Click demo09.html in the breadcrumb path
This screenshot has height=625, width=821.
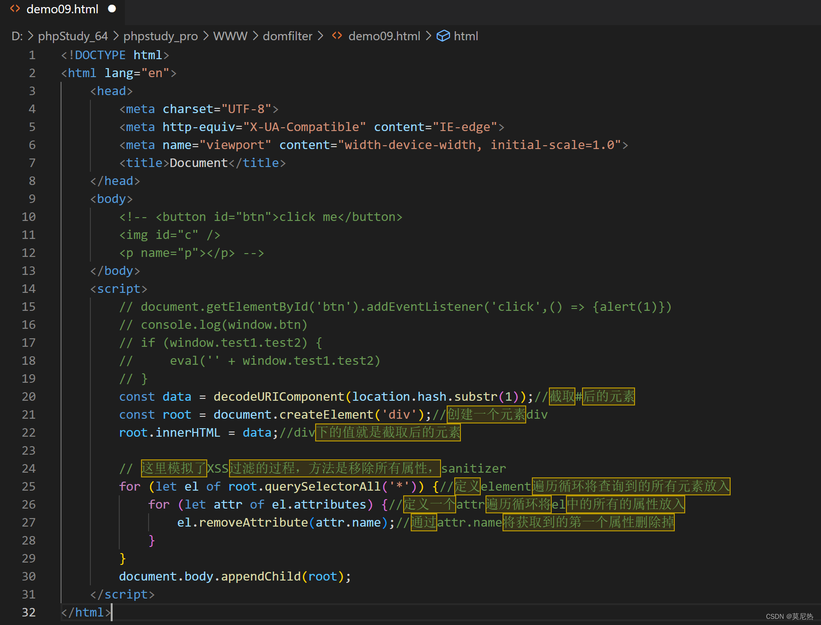(x=384, y=36)
